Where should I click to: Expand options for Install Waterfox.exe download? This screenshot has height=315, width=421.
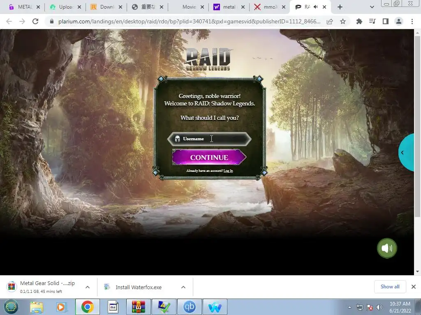click(183, 287)
